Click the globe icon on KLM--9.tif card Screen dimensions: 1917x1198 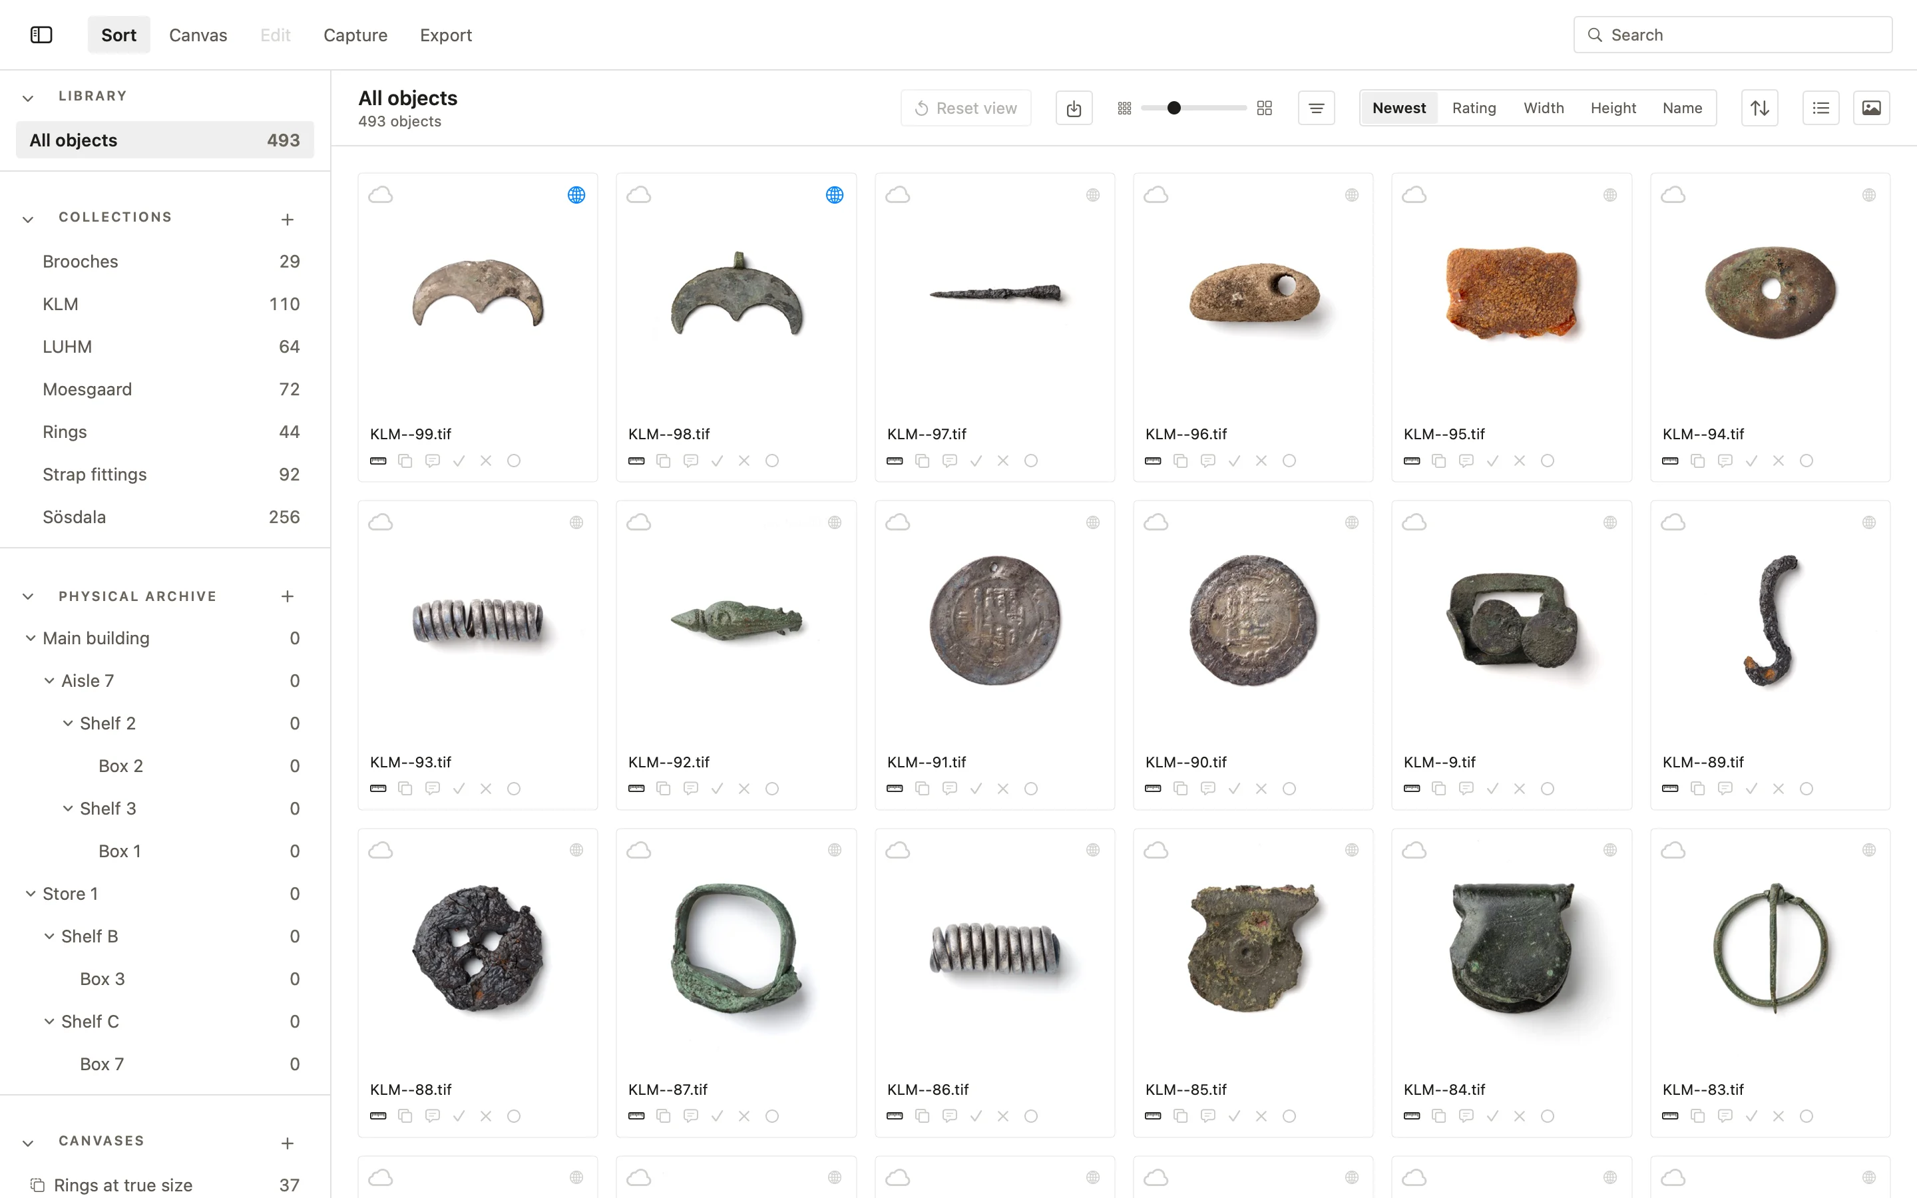pyautogui.click(x=1609, y=523)
